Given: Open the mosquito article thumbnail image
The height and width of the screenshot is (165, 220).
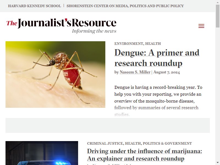Looking at the screenshot, I should tap(55, 75).
